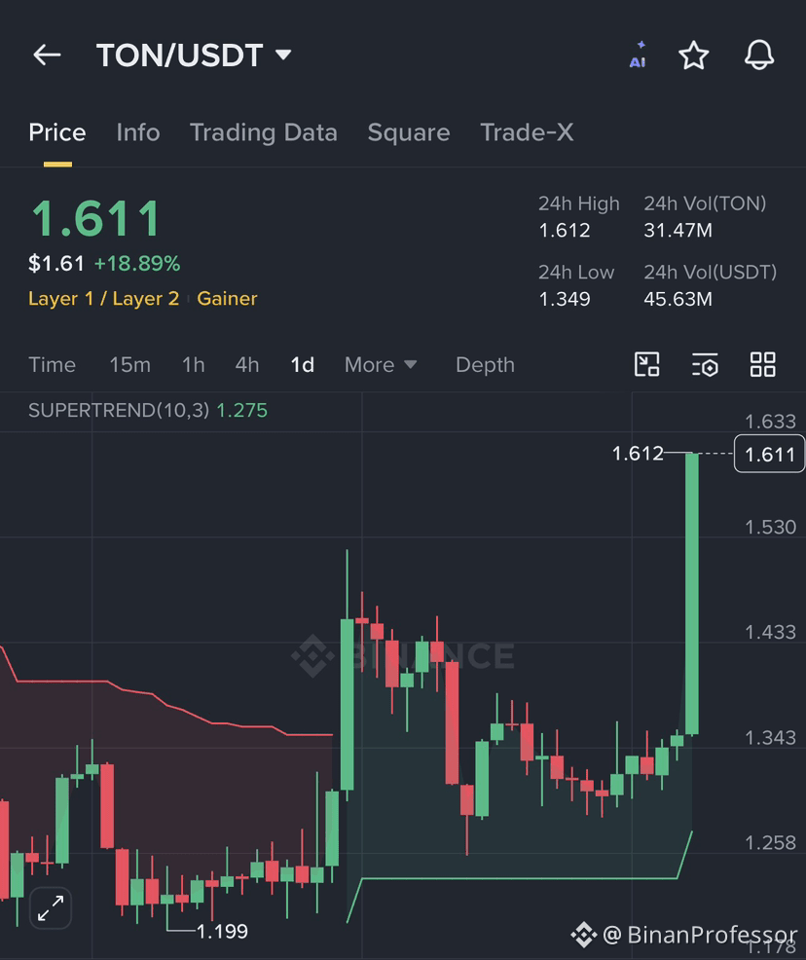Open the Depth chart view

coord(486,365)
